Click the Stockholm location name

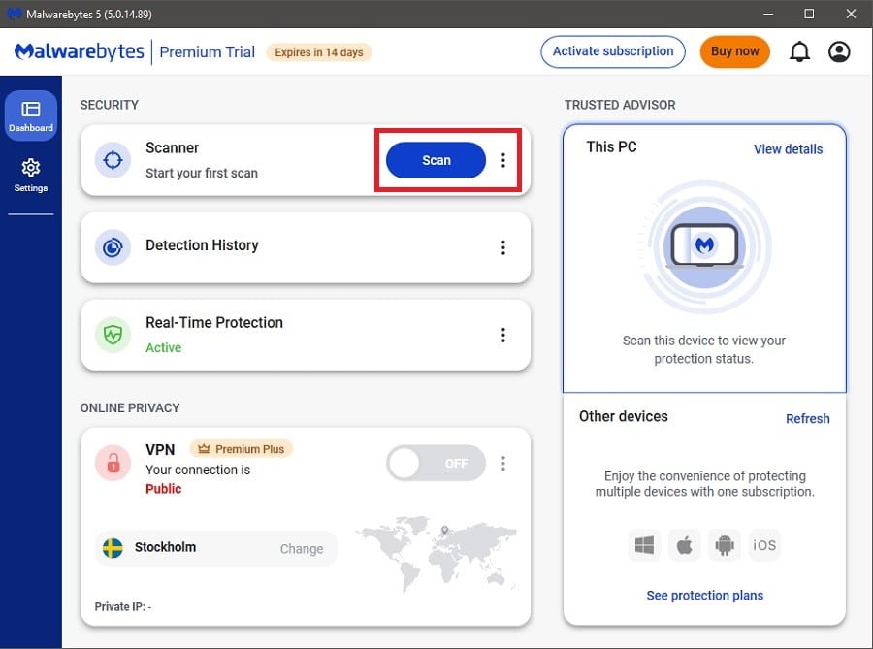click(165, 547)
